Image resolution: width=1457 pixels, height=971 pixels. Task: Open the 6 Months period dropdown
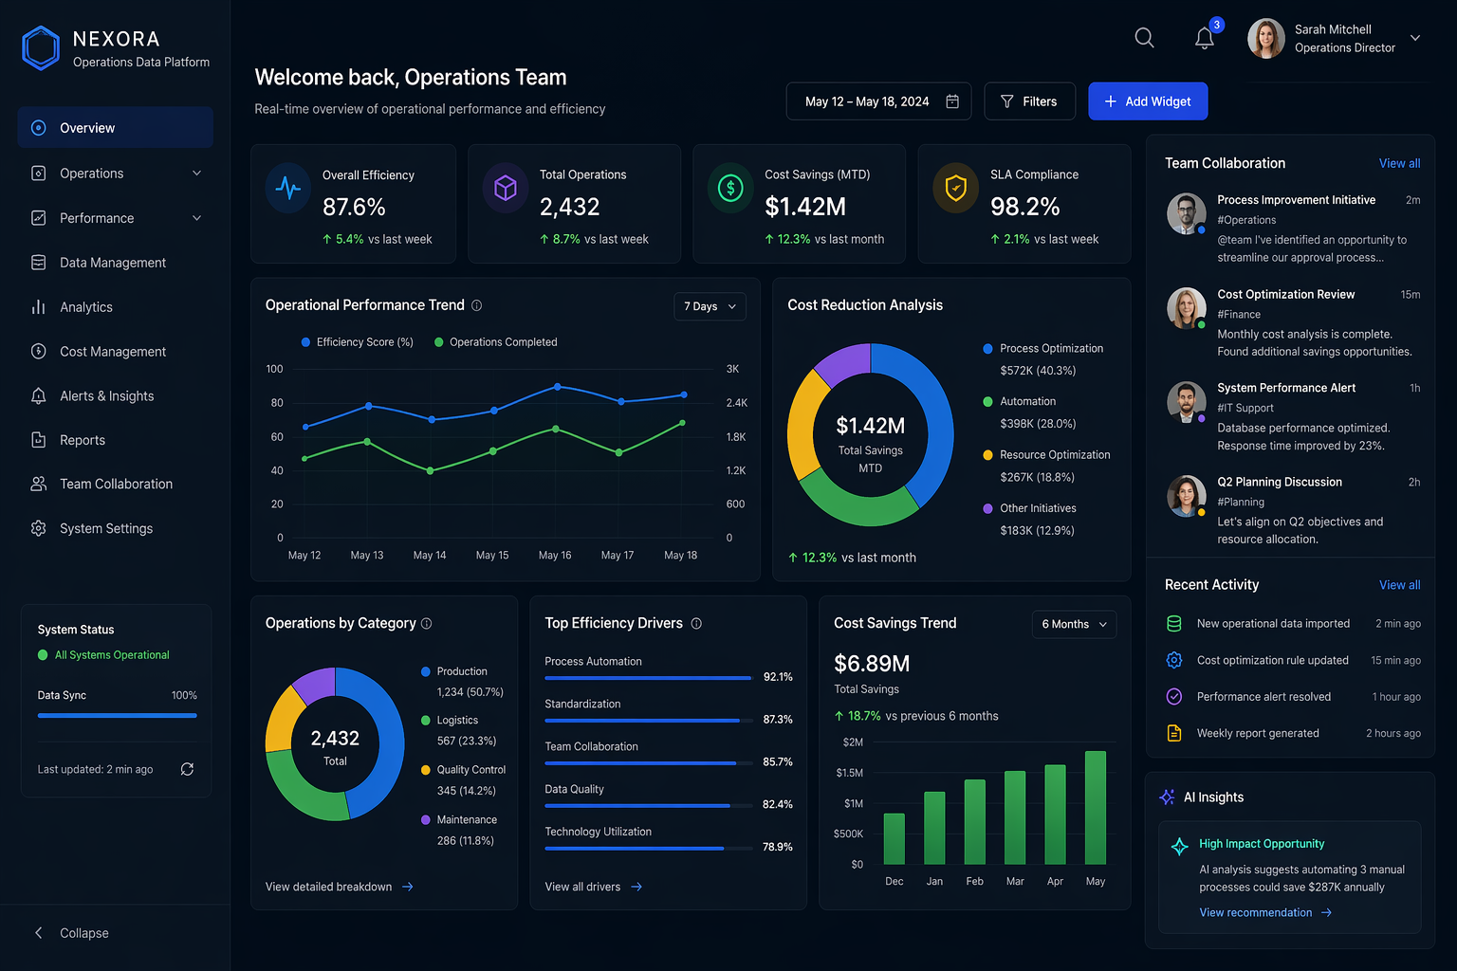[1074, 624]
